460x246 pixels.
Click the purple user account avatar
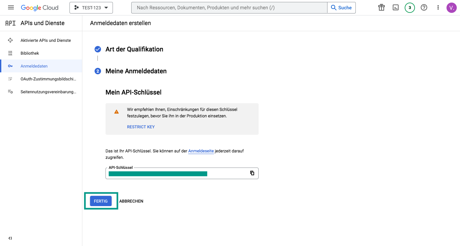click(x=452, y=7)
